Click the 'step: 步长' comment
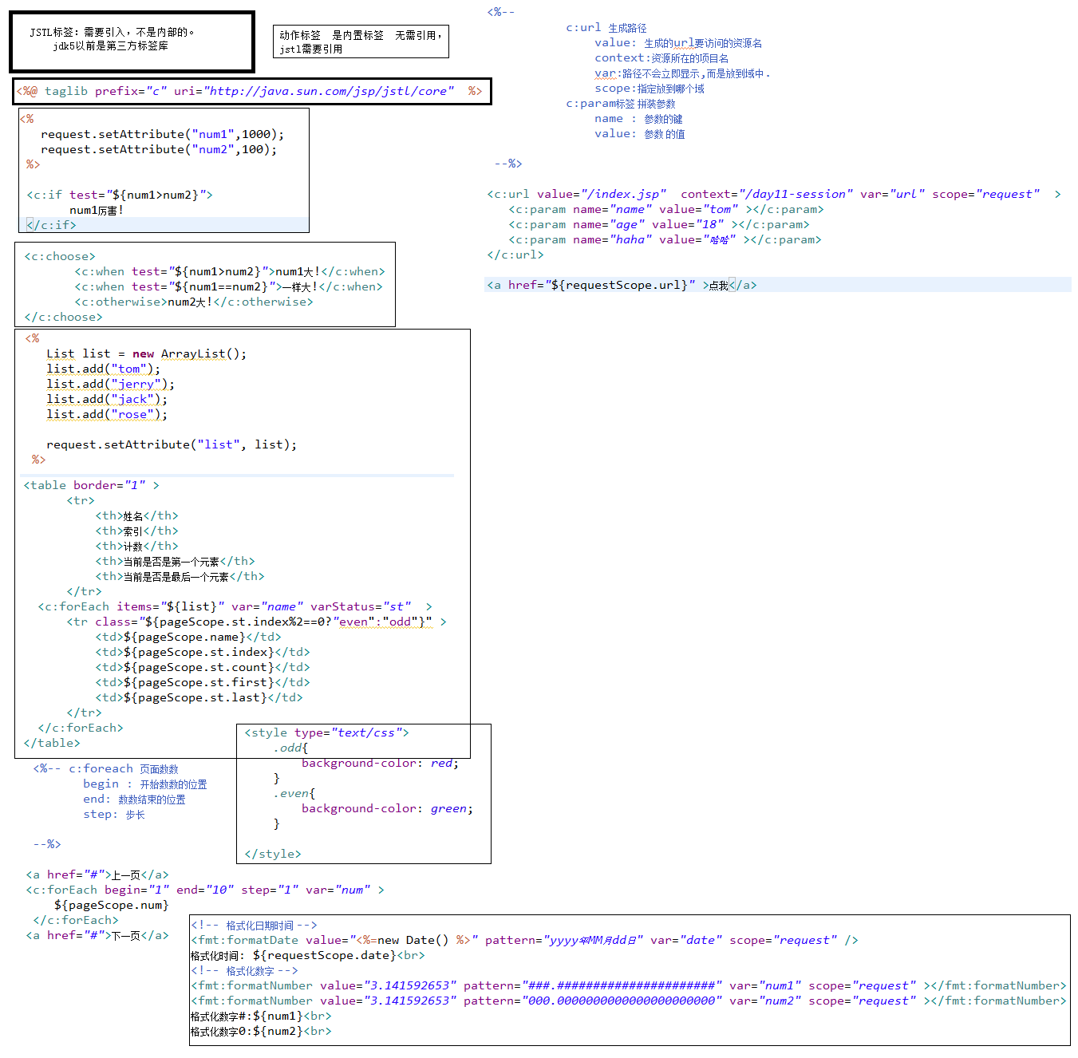This screenshot has height=1058, width=1078. (114, 815)
